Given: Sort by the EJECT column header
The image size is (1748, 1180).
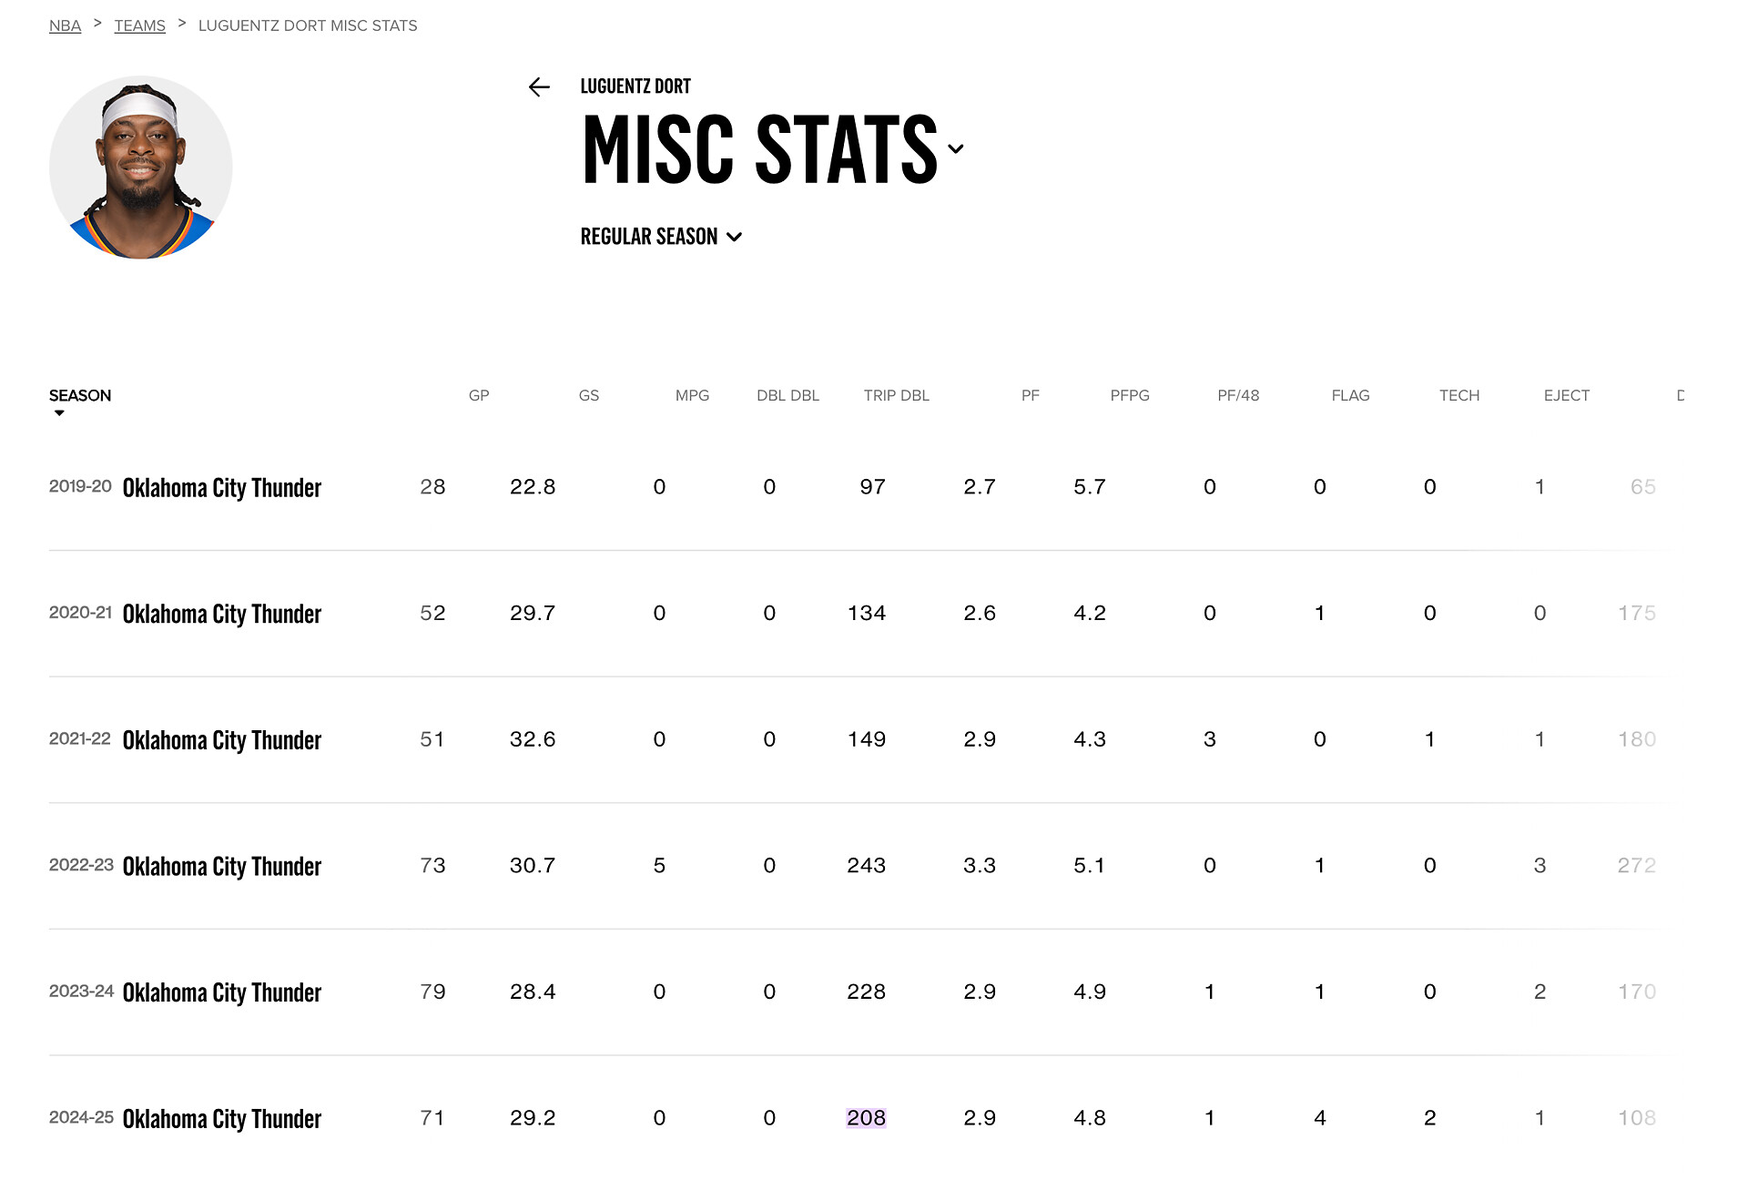Looking at the screenshot, I should 1566,395.
